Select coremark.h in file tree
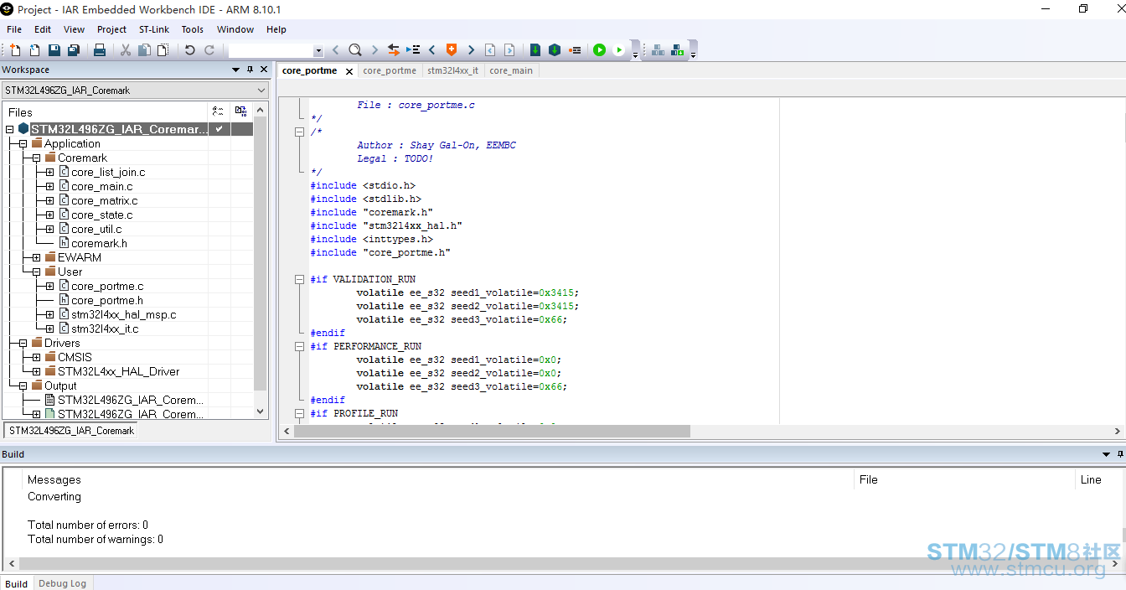The height and width of the screenshot is (590, 1126). click(x=99, y=243)
